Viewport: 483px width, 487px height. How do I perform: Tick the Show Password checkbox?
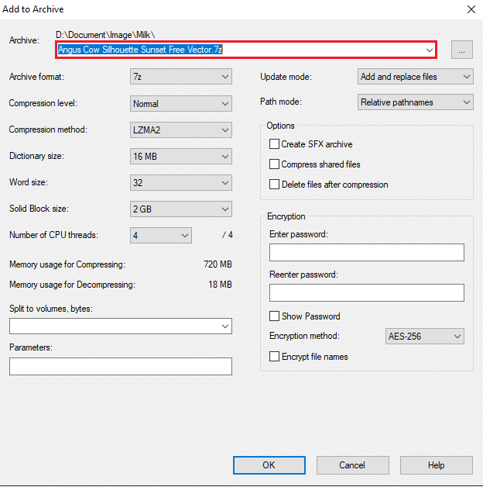pos(274,316)
